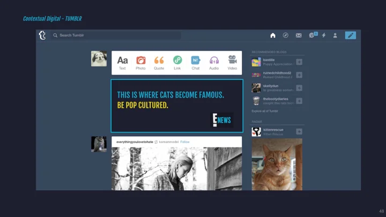Open the Activity lightning bolt icon

pyautogui.click(x=324, y=35)
